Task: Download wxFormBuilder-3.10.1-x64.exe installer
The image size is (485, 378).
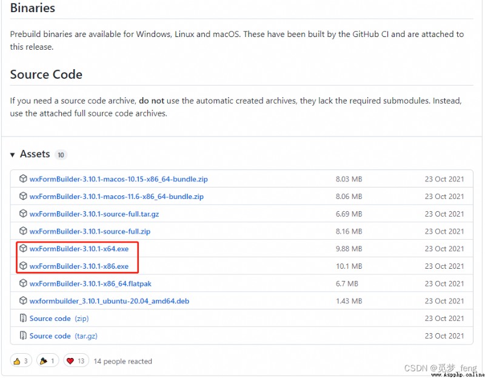Action: 79,249
